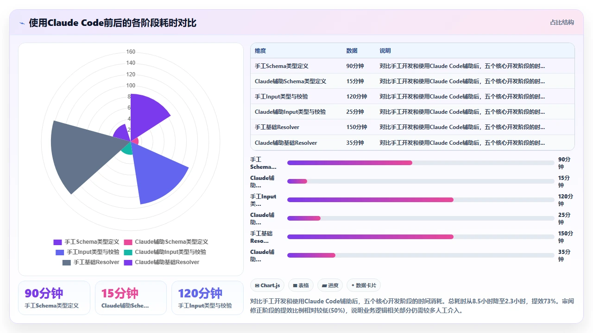Toggle the pink Claude辅助Schema类型定义 legend swatch
593x333 pixels.
128,242
